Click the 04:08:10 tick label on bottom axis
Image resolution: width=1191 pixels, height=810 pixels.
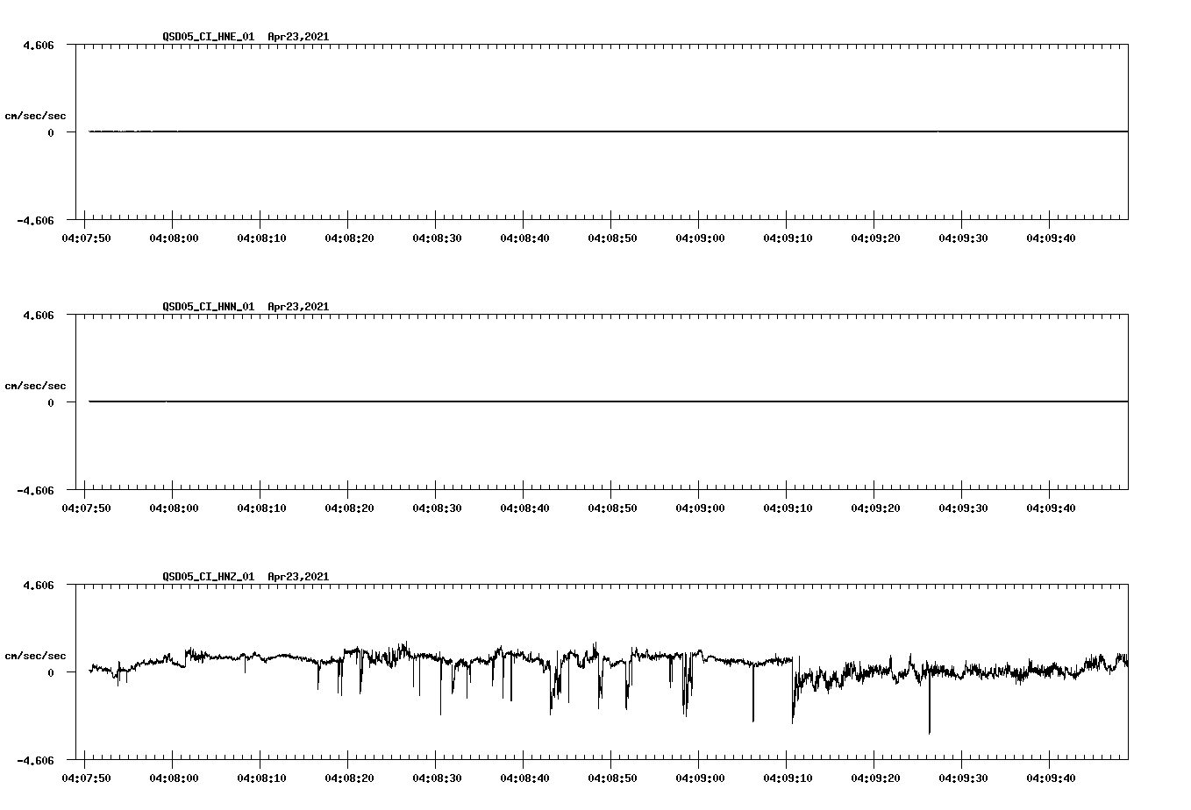(x=264, y=777)
